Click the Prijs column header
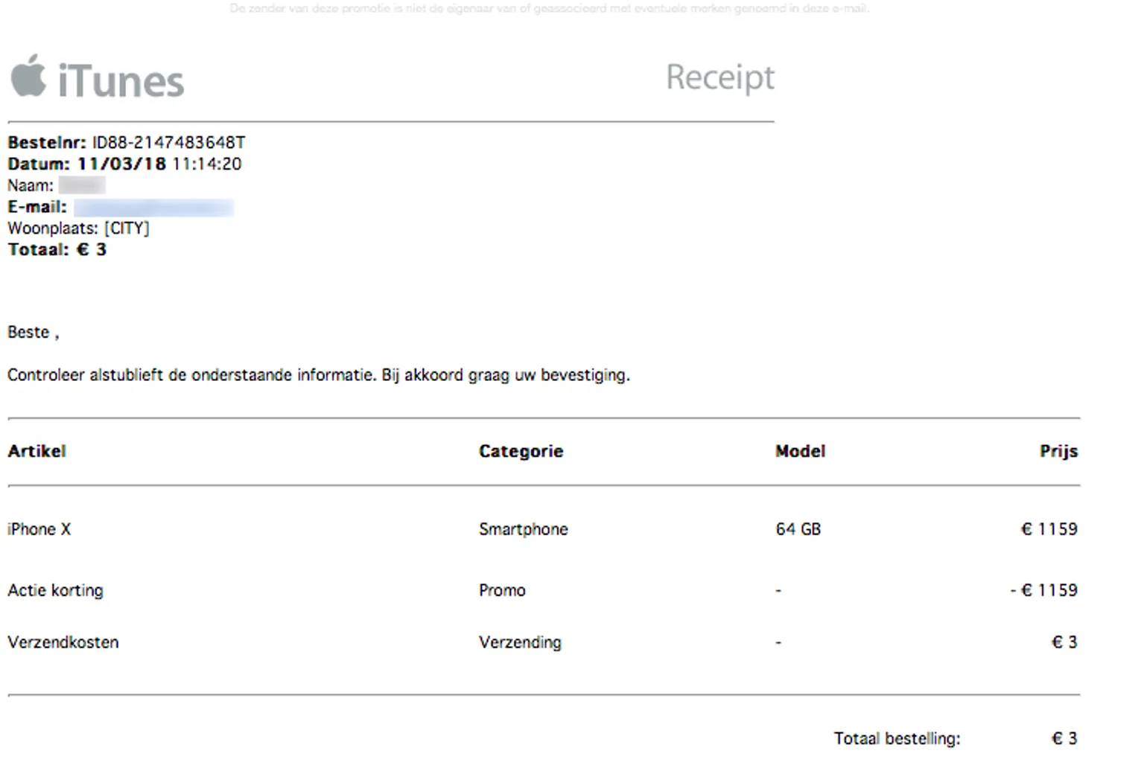Image resolution: width=1144 pixels, height=762 pixels. (1058, 451)
